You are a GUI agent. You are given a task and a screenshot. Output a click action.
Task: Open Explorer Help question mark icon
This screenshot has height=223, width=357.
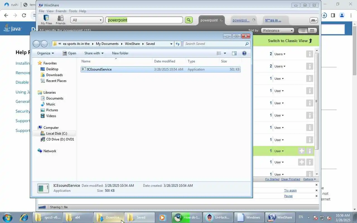pos(244,53)
